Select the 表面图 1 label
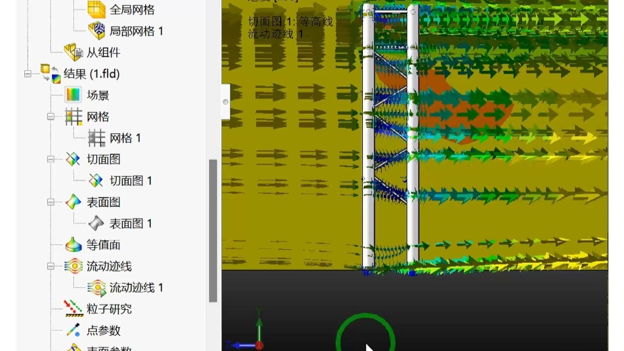624x351 pixels. pyautogui.click(x=131, y=224)
